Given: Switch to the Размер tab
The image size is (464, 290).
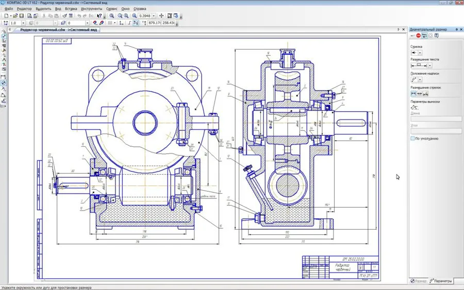Looking at the screenshot, I should click(x=418, y=281).
